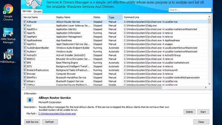Click the horizontal scrollbar thumb
The width and height of the screenshot is (222, 125).
(x=94, y=87)
